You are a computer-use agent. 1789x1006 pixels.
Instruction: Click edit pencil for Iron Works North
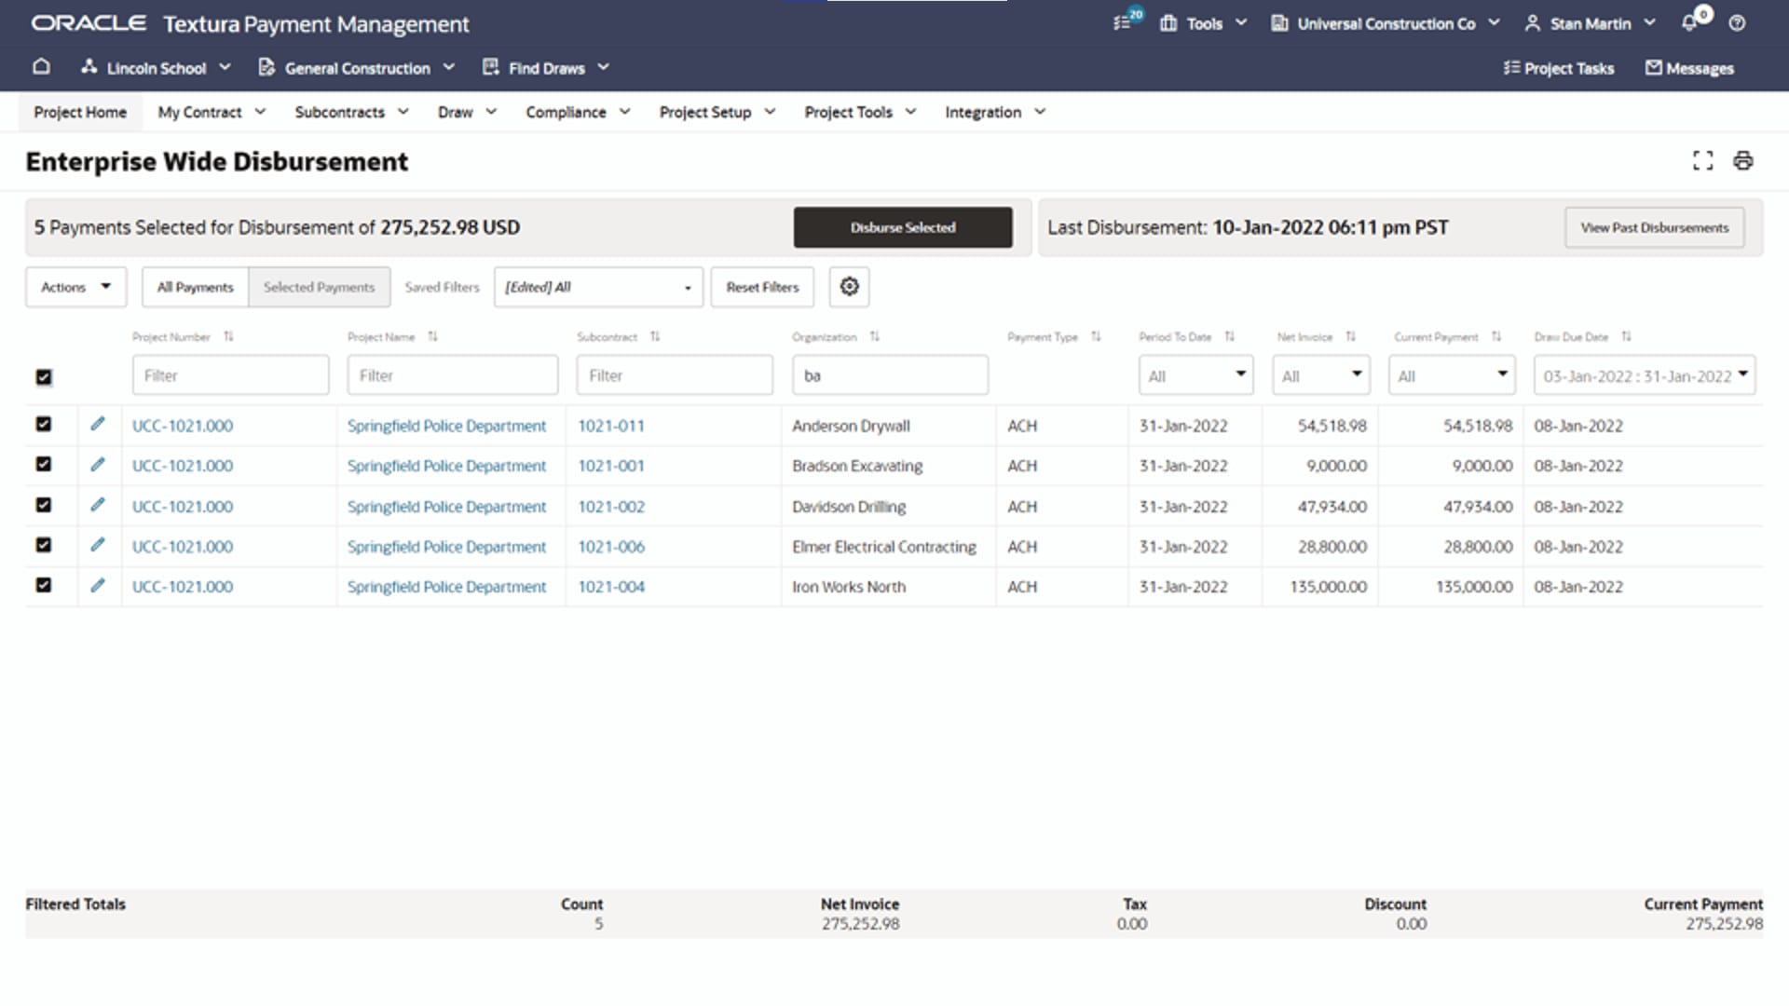[98, 586]
